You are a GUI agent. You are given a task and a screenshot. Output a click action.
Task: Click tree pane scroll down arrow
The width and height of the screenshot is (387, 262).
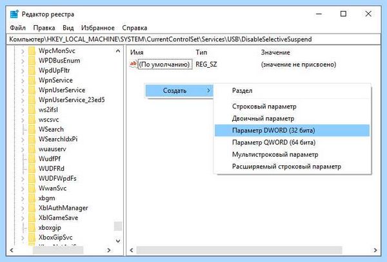coord(118,241)
